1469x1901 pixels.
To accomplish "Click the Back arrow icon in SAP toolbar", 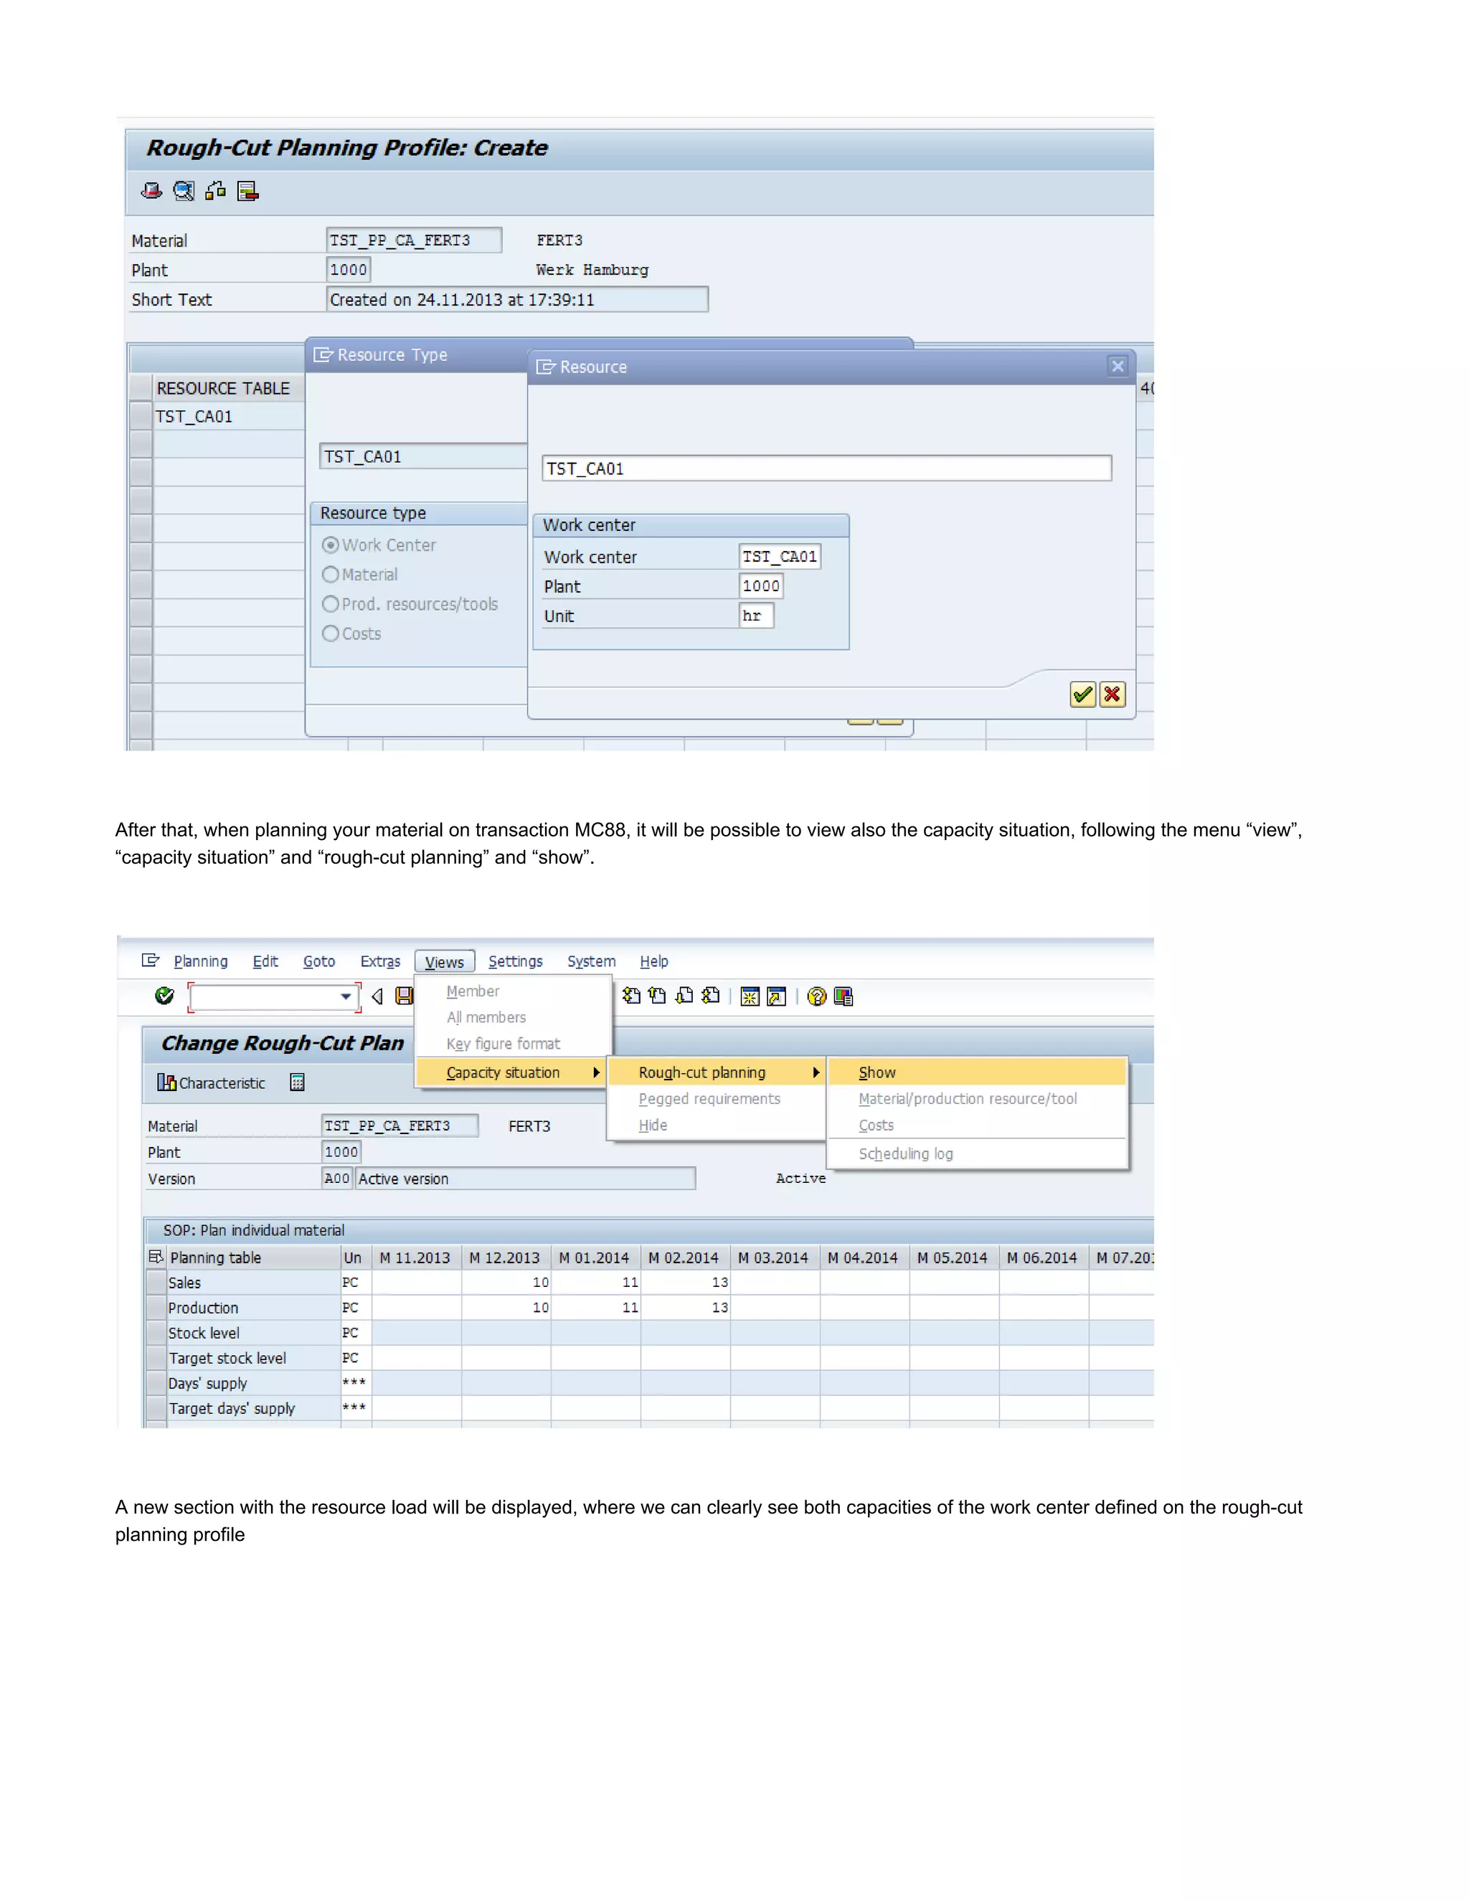I will (378, 996).
